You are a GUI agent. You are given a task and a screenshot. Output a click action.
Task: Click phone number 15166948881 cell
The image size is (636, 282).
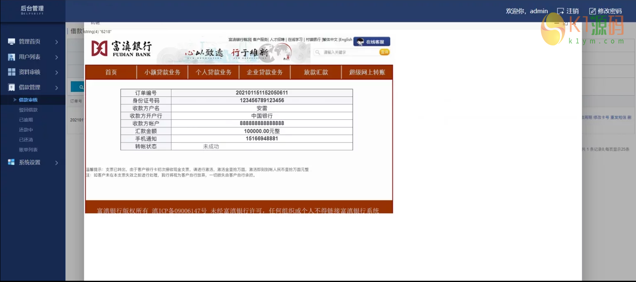click(x=262, y=139)
